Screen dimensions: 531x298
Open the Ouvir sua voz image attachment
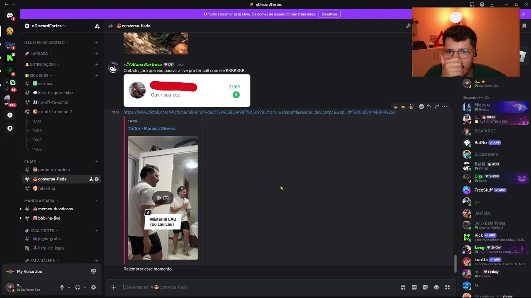(187, 91)
